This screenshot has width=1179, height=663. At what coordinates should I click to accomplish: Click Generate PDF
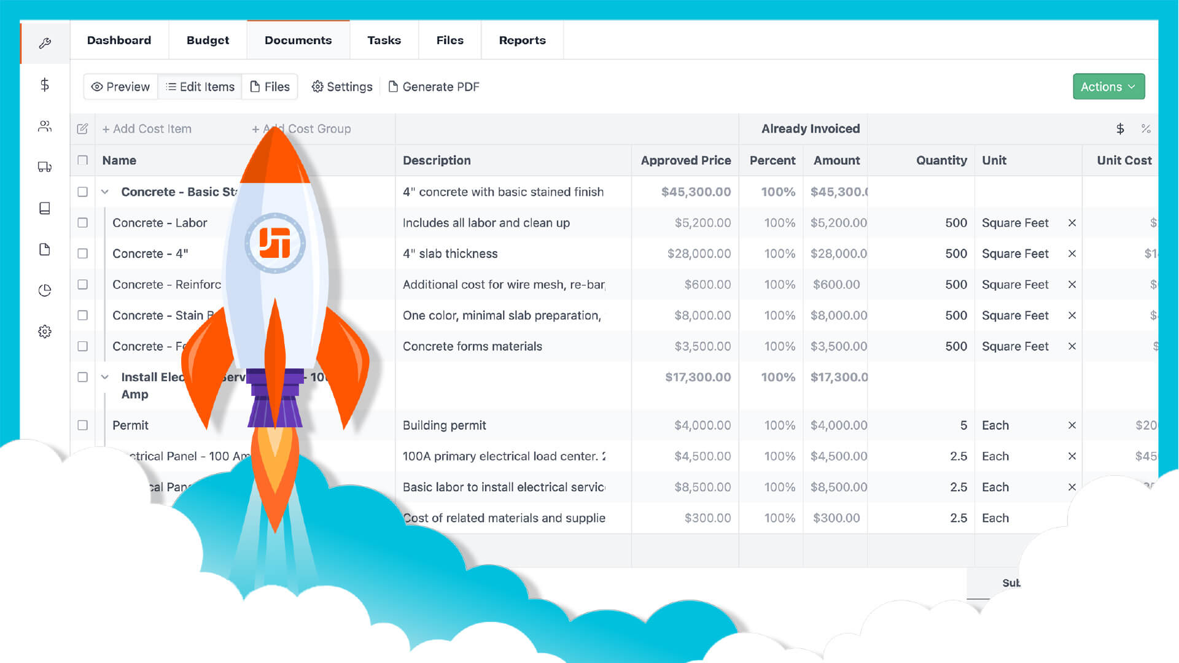coord(434,87)
